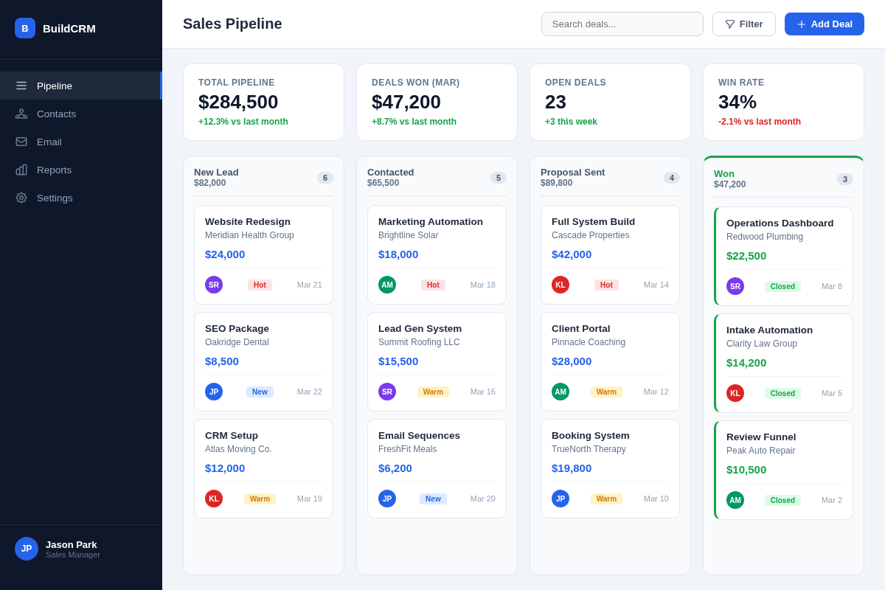Open the Email section from the sidebar
Viewport: 885px width, 590px height.
click(x=21, y=142)
